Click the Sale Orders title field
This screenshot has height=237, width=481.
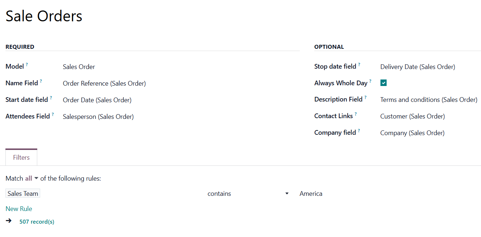pos(44,16)
